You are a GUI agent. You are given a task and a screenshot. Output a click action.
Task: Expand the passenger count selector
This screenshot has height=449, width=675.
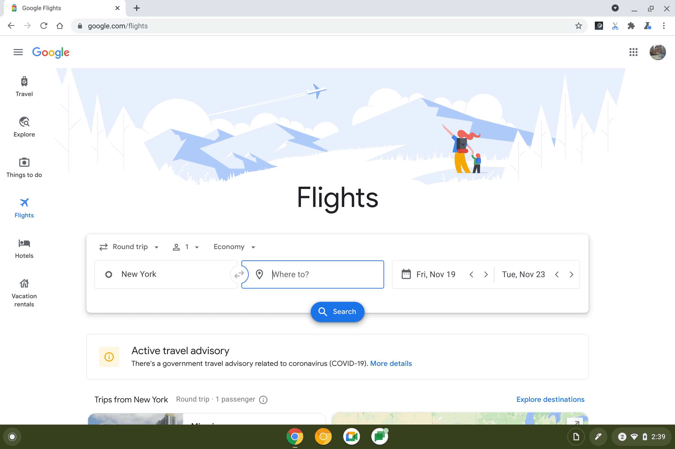pos(186,247)
